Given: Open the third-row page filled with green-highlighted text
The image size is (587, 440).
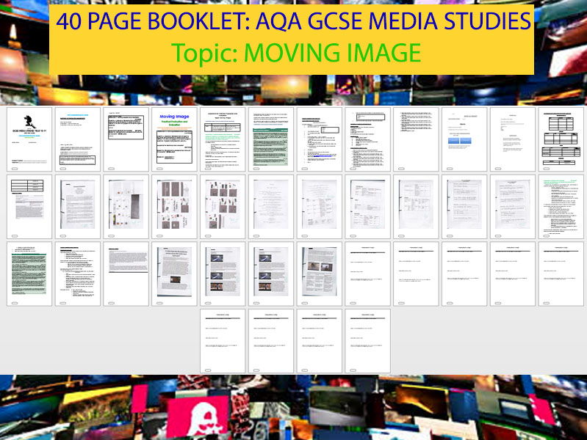Looking at the screenshot, I should pyautogui.click(x=29, y=274).
